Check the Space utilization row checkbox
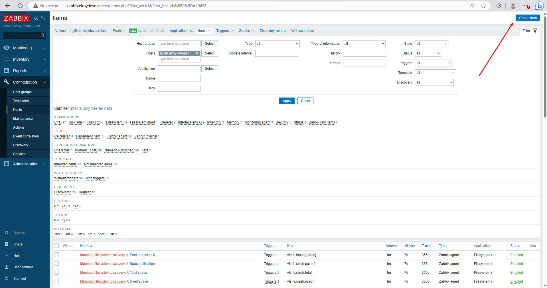The image size is (547, 288). click(x=56, y=264)
